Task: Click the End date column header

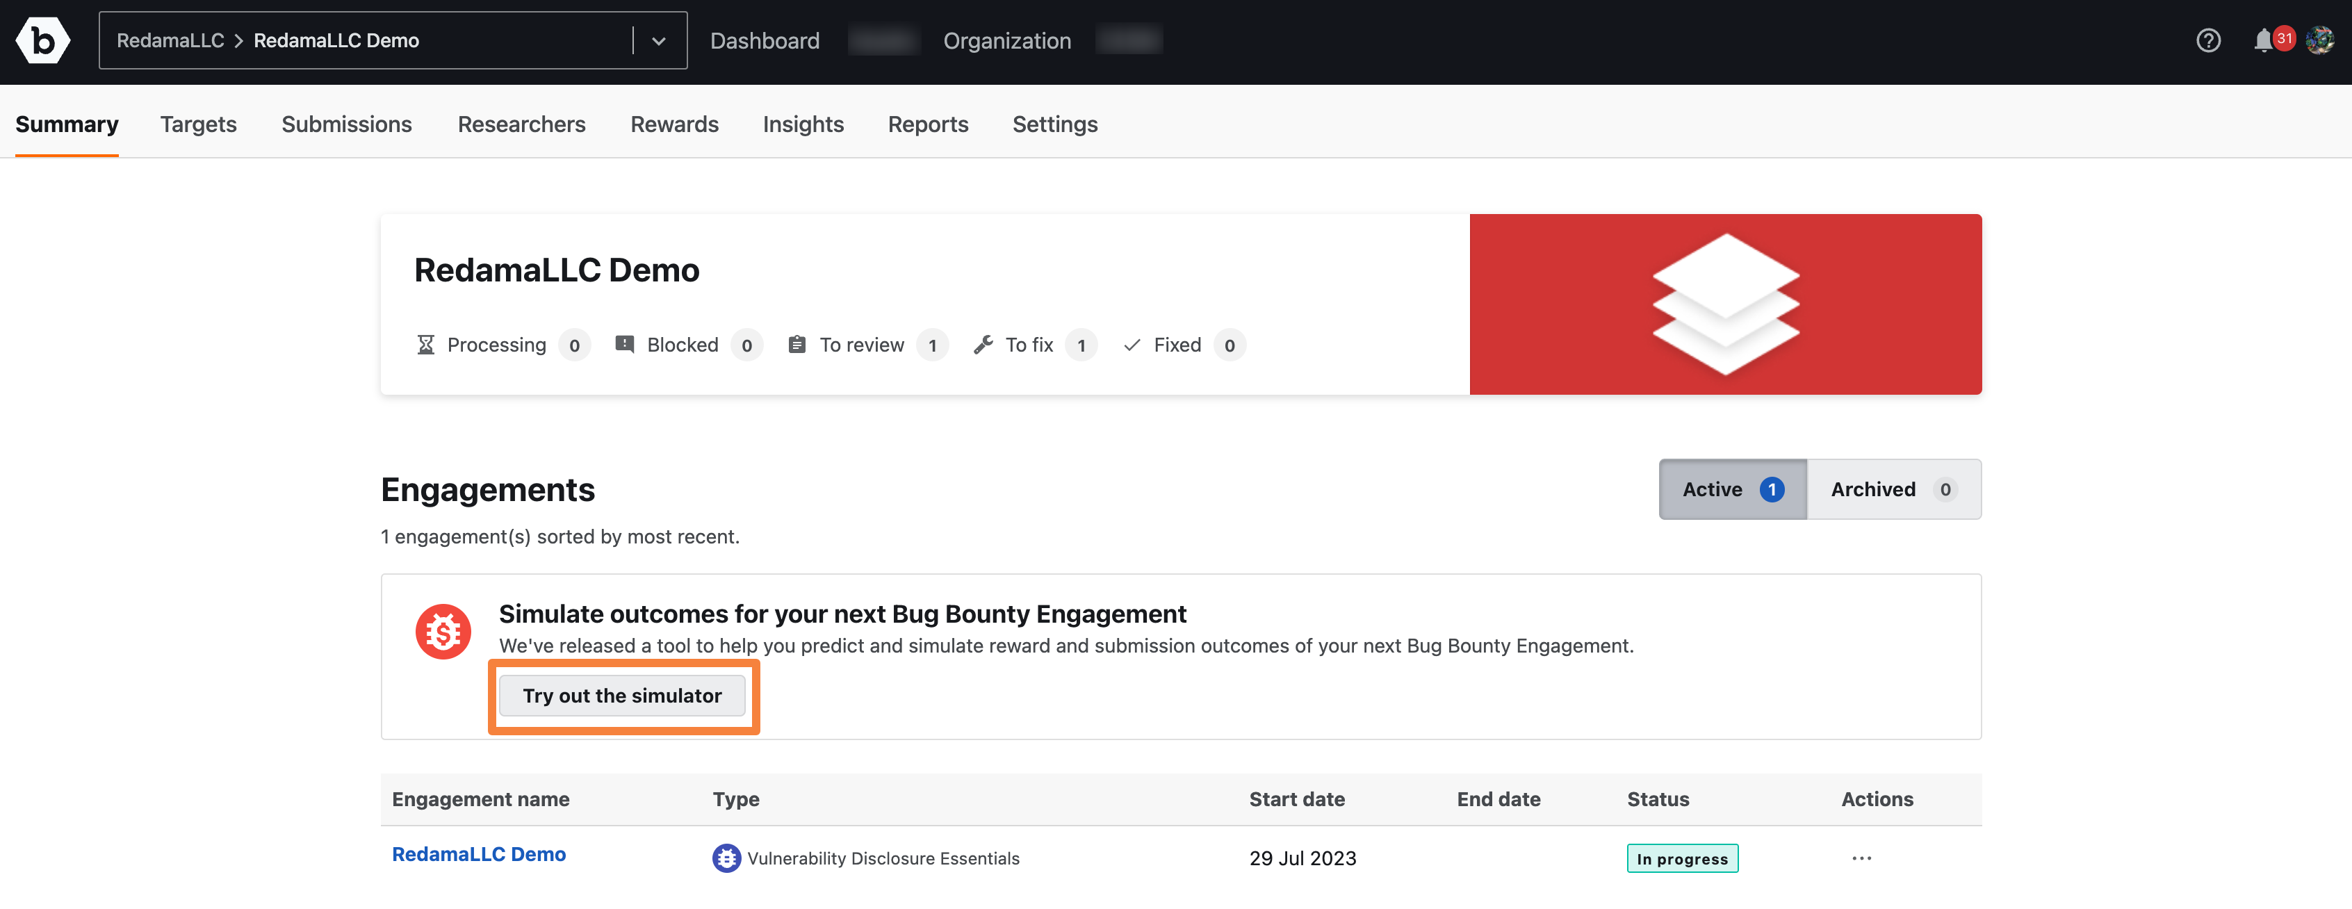Action: click(1498, 799)
